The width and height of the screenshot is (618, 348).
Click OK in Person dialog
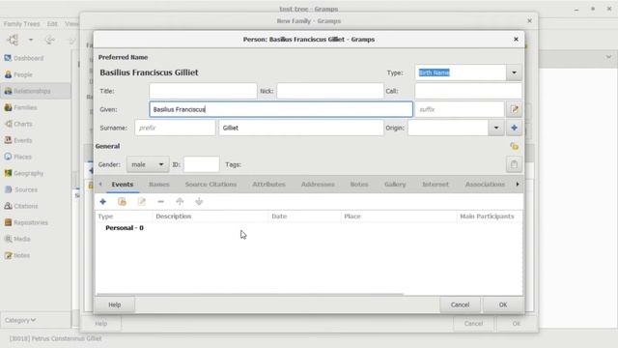coord(503,304)
